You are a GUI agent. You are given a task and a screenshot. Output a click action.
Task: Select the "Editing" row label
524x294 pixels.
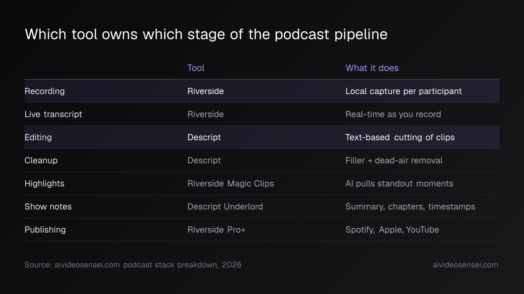pyautogui.click(x=38, y=137)
